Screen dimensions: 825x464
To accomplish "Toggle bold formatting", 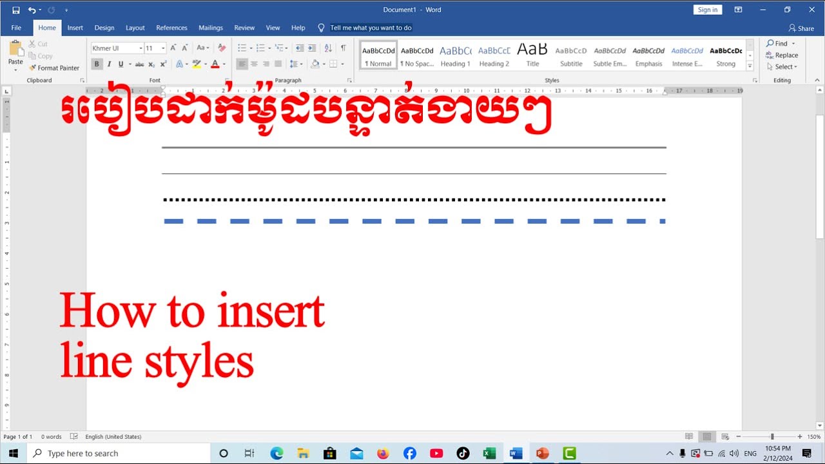I will pos(97,64).
